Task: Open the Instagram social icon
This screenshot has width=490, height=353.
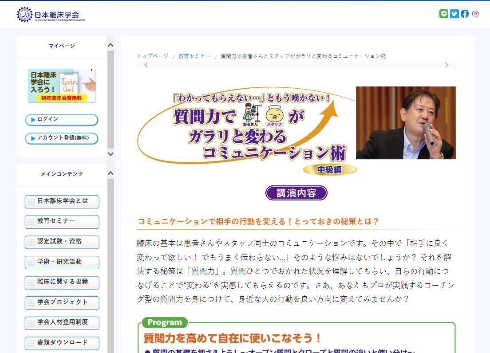Action: 475,14
